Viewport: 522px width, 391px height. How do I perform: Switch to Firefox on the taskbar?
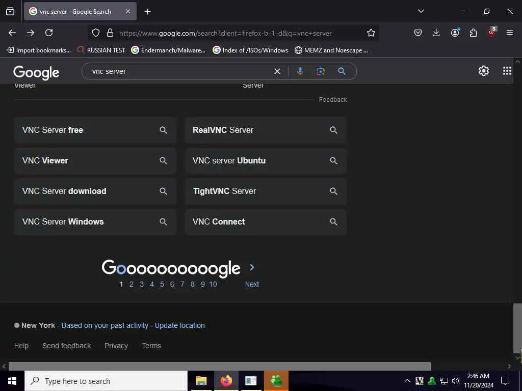(226, 381)
